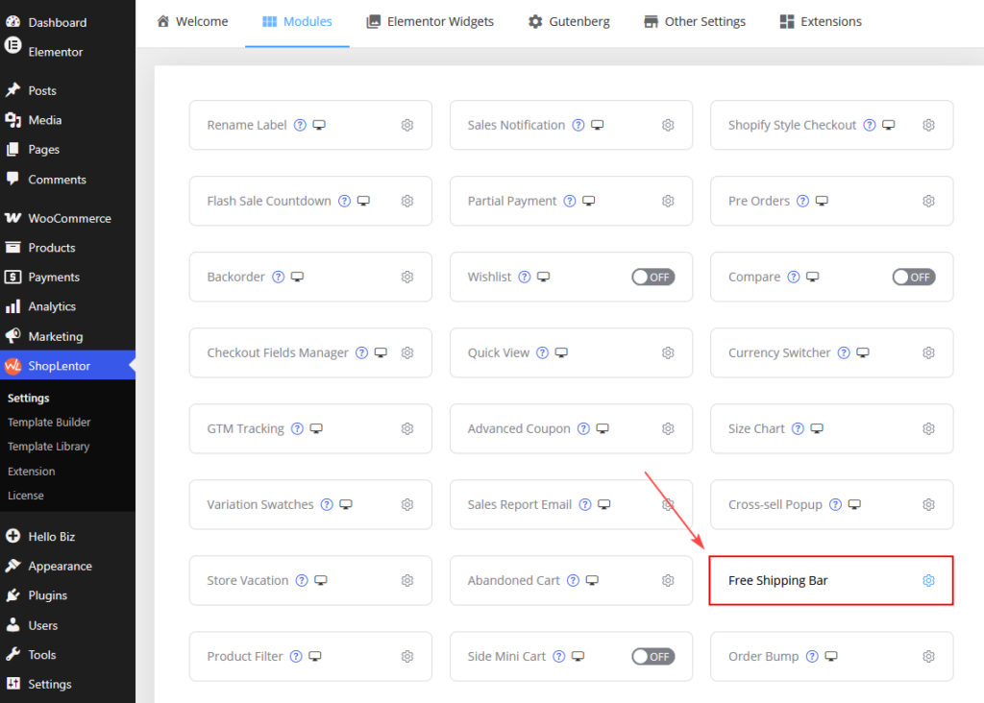Open the Other Settings tab
The width and height of the screenshot is (984, 703).
coord(695,22)
